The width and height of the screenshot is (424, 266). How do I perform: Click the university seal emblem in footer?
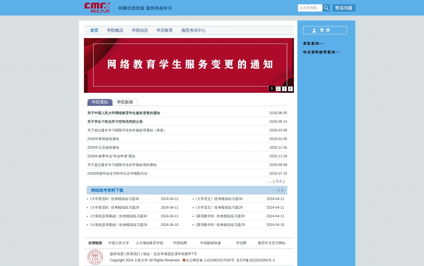click(95, 257)
